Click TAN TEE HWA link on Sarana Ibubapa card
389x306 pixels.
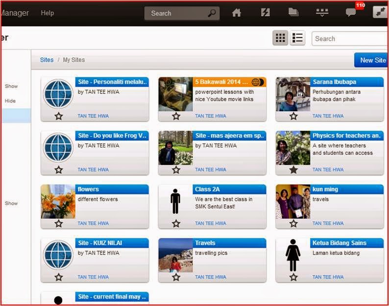pos(328,116)
